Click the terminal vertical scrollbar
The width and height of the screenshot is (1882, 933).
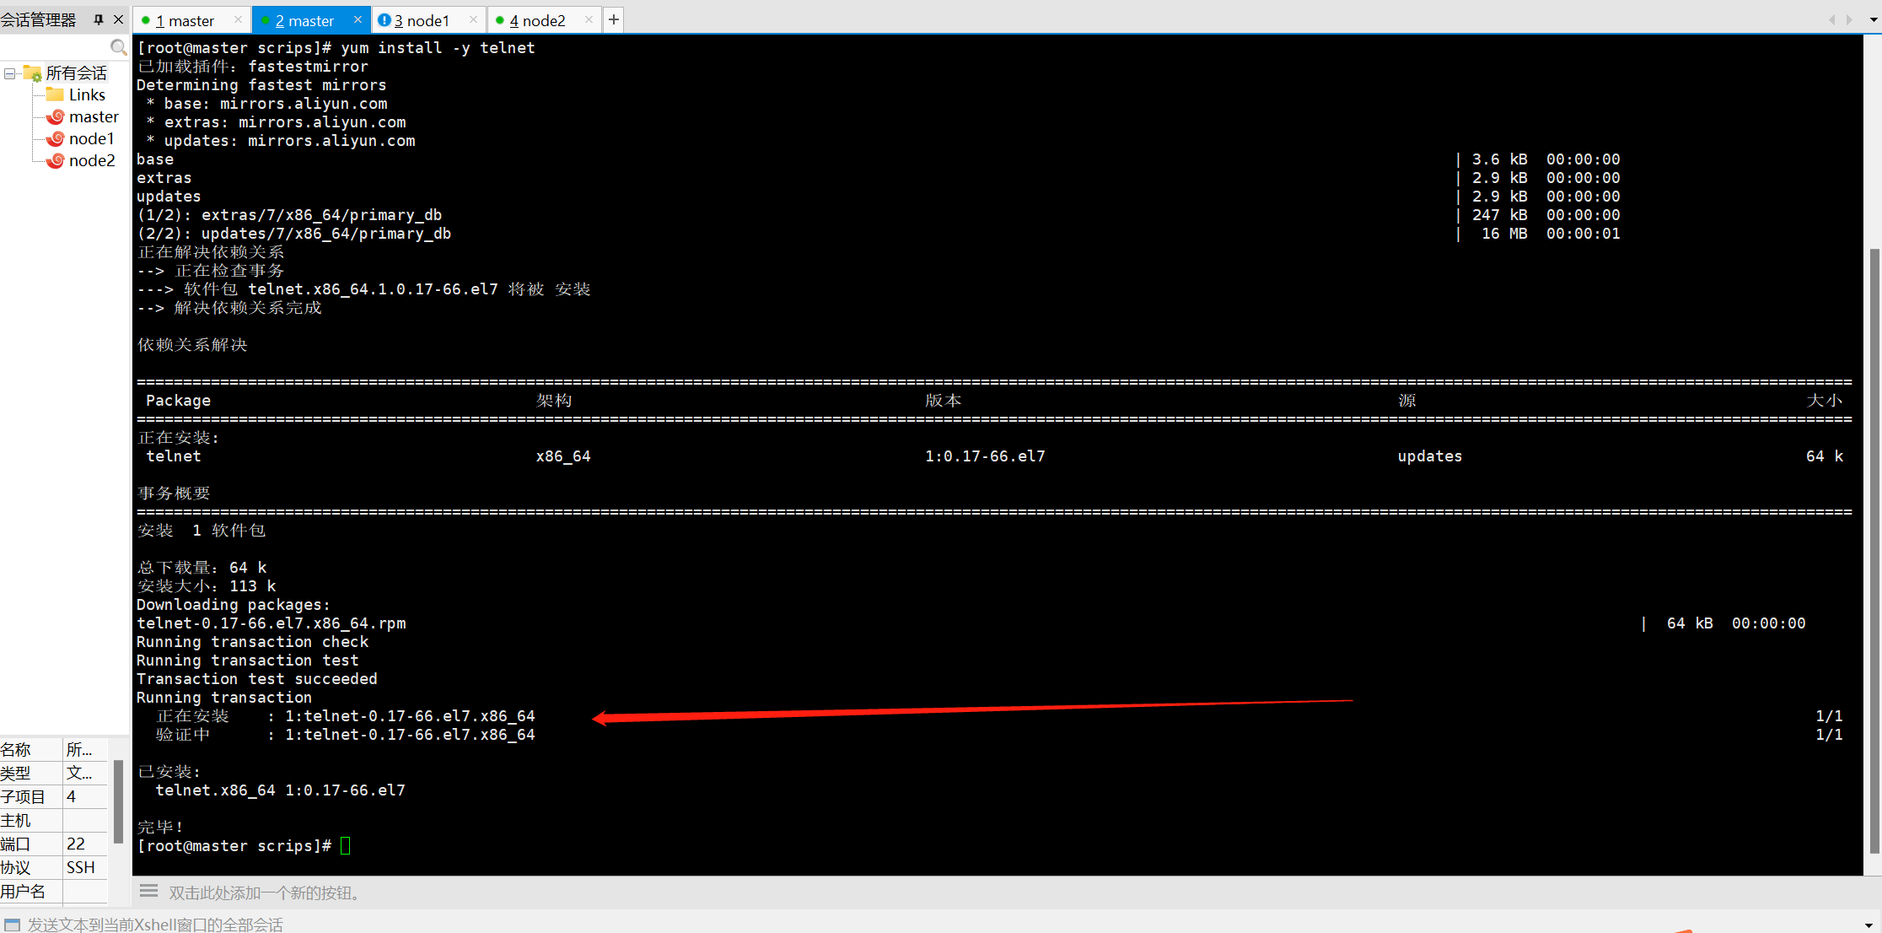point(1874,548)
